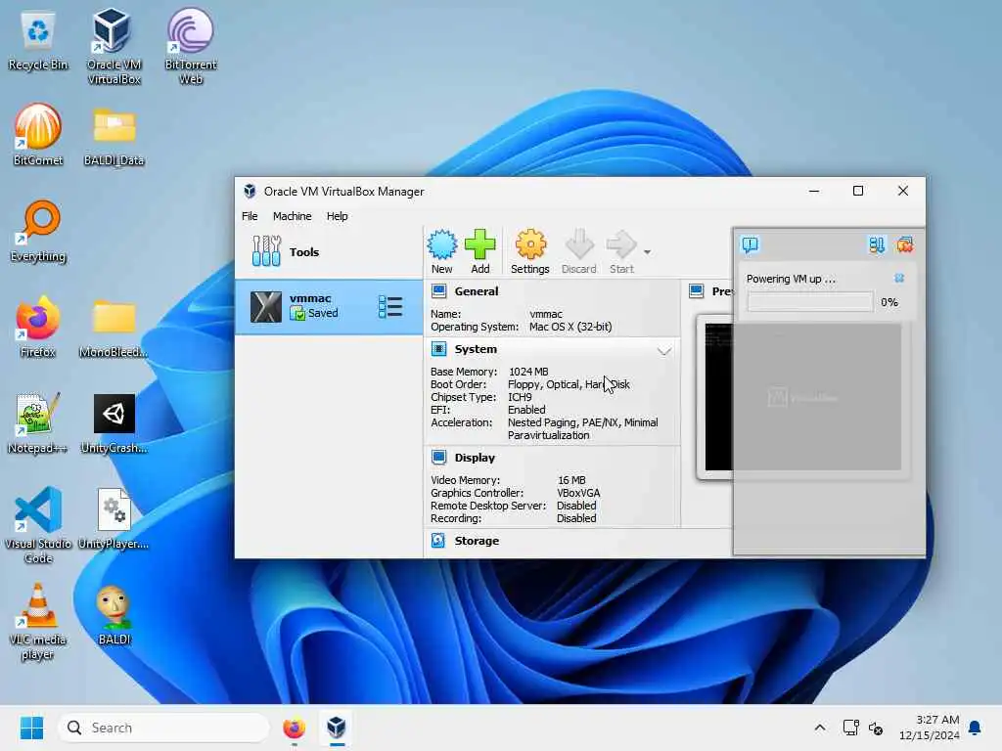Viewport: 1002px width, 751px height.
Task: Open Oracle VM VirtualBox desktop shortcut
Action: click(114, 46)
